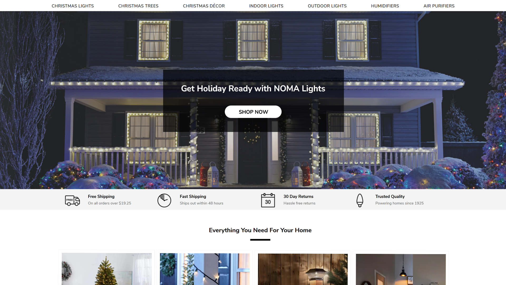
Task: Click the 30 day returns calendar icon
Action: pyautogui.click(x=268, y=200)
